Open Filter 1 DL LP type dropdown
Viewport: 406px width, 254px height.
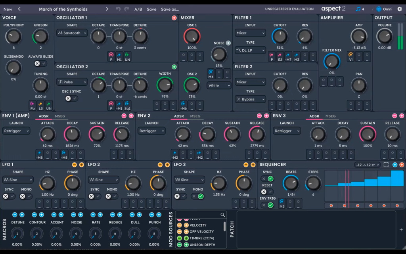250,50
